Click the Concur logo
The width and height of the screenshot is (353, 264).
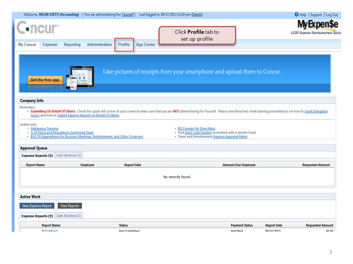(x=38, y=27)
